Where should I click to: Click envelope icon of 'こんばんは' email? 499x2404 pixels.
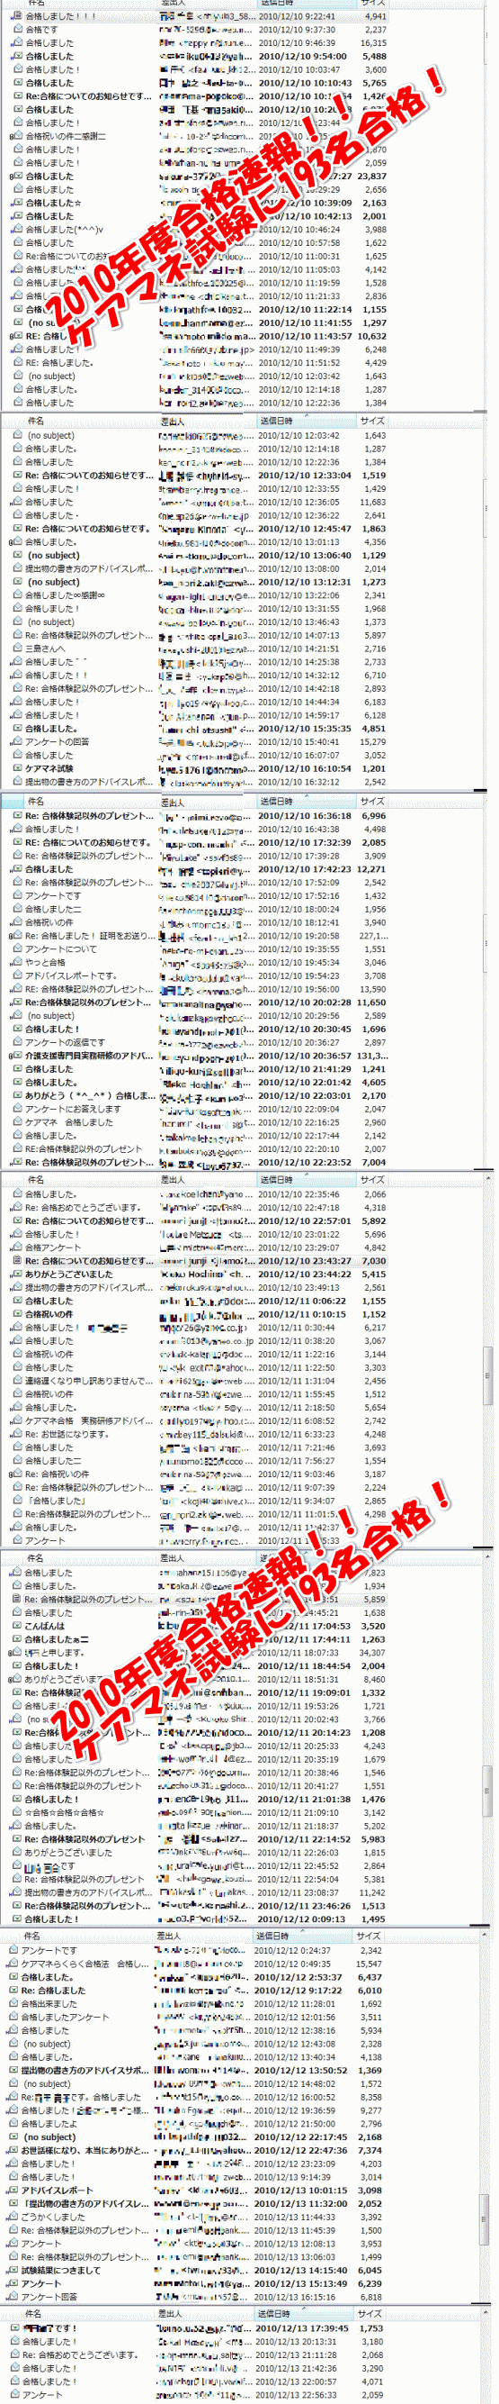point(17,1626)
